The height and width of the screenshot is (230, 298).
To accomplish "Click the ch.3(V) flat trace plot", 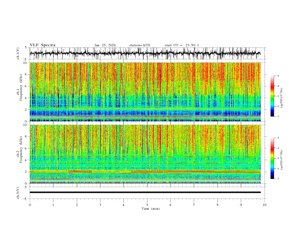I will (147, 193).
